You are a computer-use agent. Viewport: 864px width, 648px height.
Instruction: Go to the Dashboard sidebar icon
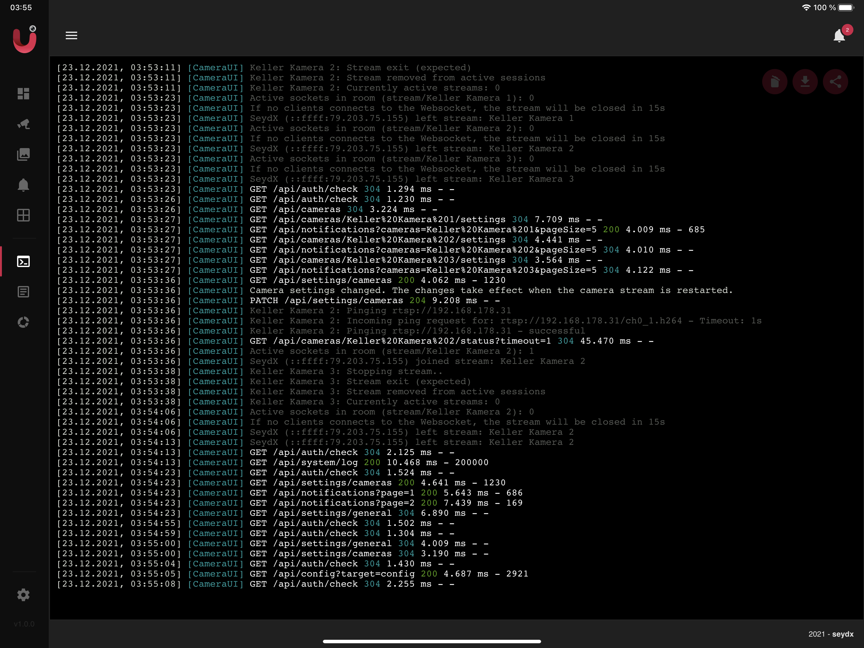tap(23, 93)
